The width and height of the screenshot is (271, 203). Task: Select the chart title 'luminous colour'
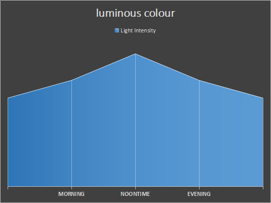pyautogui.click(x=136, y=13)
